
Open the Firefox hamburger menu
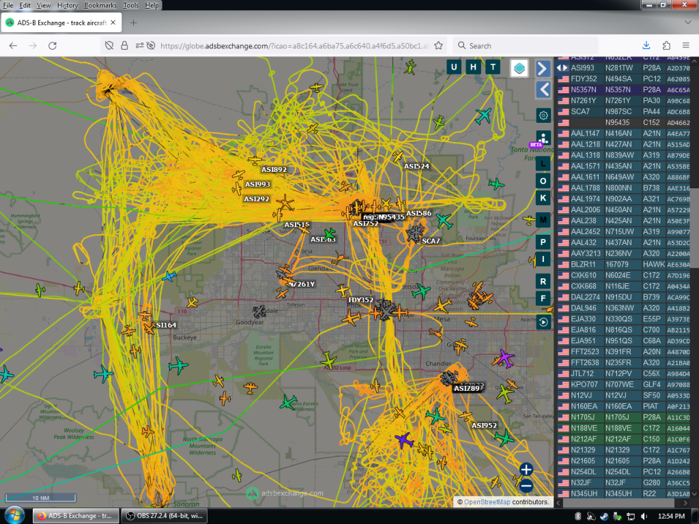pos(686,46)
